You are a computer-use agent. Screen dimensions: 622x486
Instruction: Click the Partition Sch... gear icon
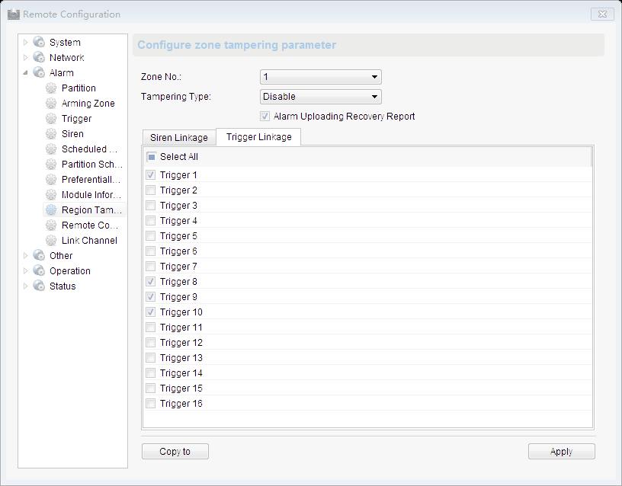tap(51, 164)
